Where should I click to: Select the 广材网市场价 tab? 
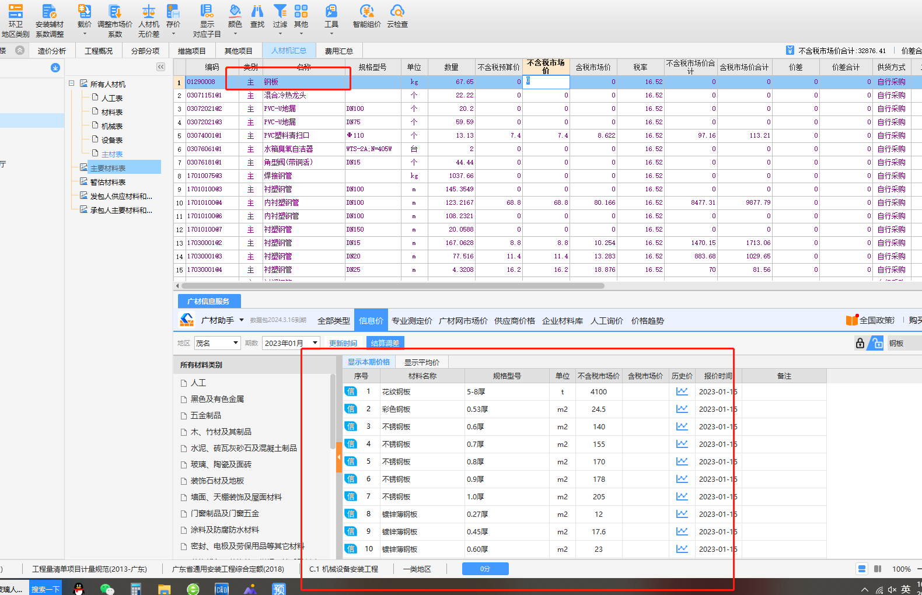463,321
